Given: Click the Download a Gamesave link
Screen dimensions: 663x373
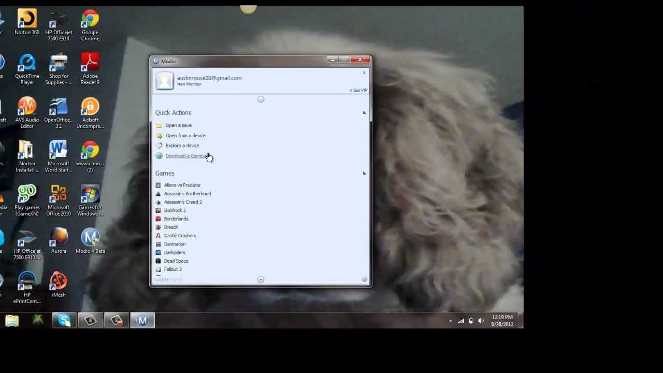Looking at the screenshot, I should 186,156.
